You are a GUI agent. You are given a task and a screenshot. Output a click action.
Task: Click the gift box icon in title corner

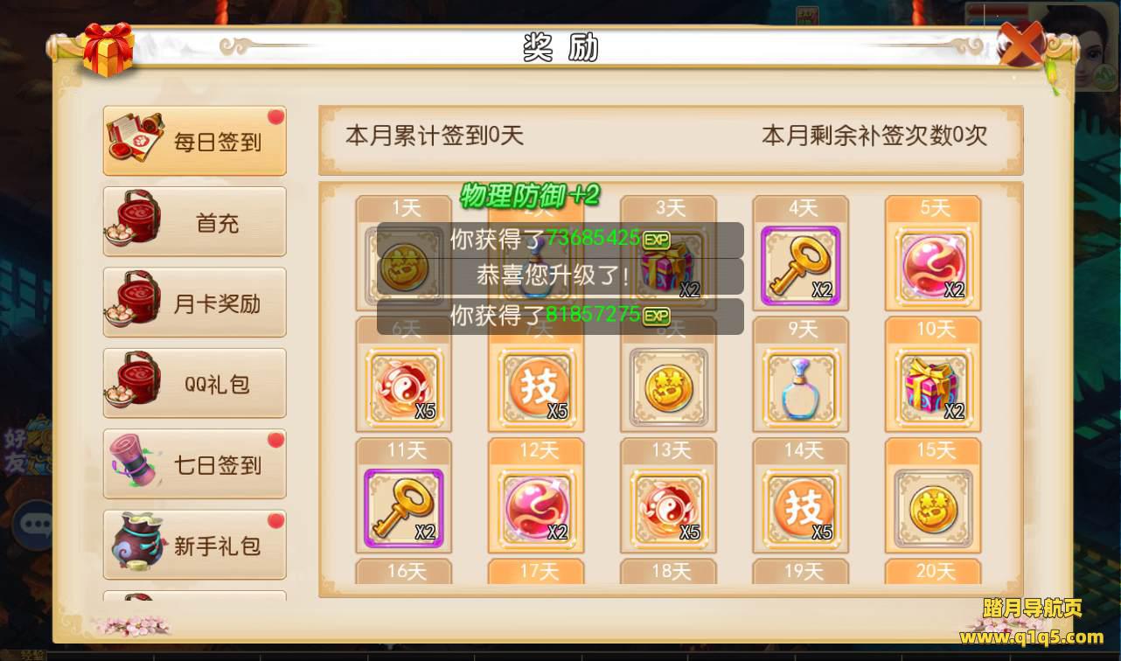point(108,49)
